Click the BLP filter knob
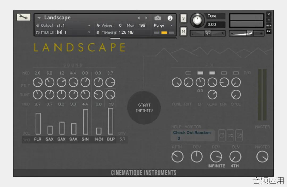 click(110, 82)
